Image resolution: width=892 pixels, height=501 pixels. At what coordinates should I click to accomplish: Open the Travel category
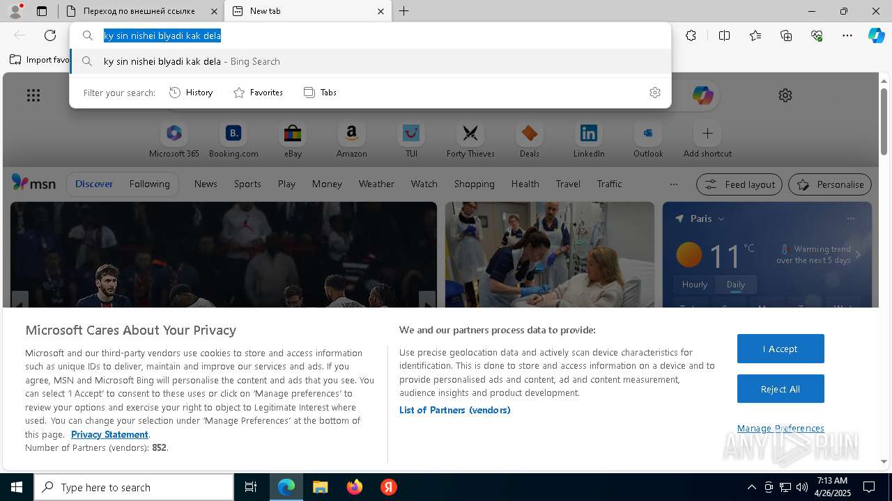click(568, 184)
